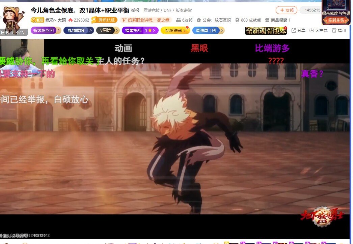This screenshot has width=353, height=244.
Task: Click the V badge 奶系职业讲师,一家之煮
Action: pyautogui.click(x=146, y=20)
